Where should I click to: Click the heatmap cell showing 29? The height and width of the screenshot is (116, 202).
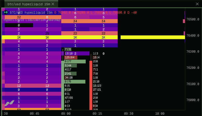(47, 33)
